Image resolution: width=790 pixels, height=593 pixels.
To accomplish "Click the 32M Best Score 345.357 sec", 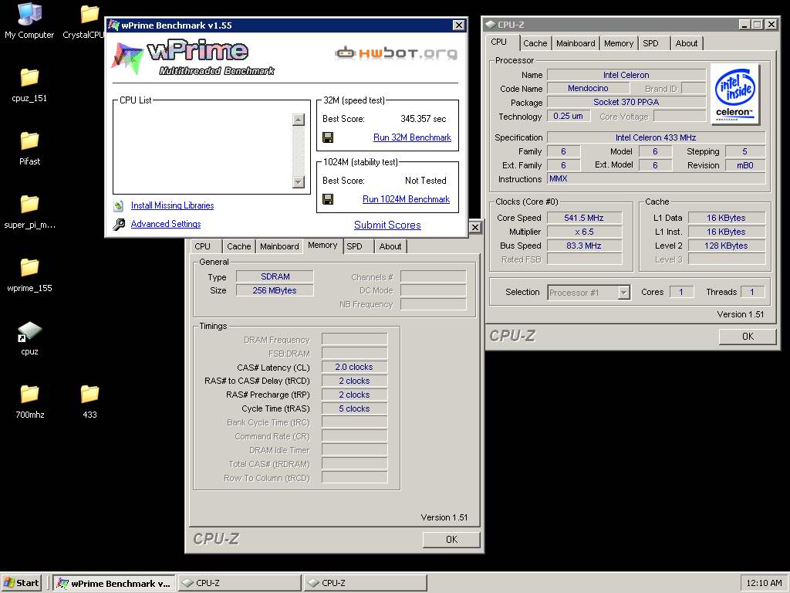I will (424, 119).
